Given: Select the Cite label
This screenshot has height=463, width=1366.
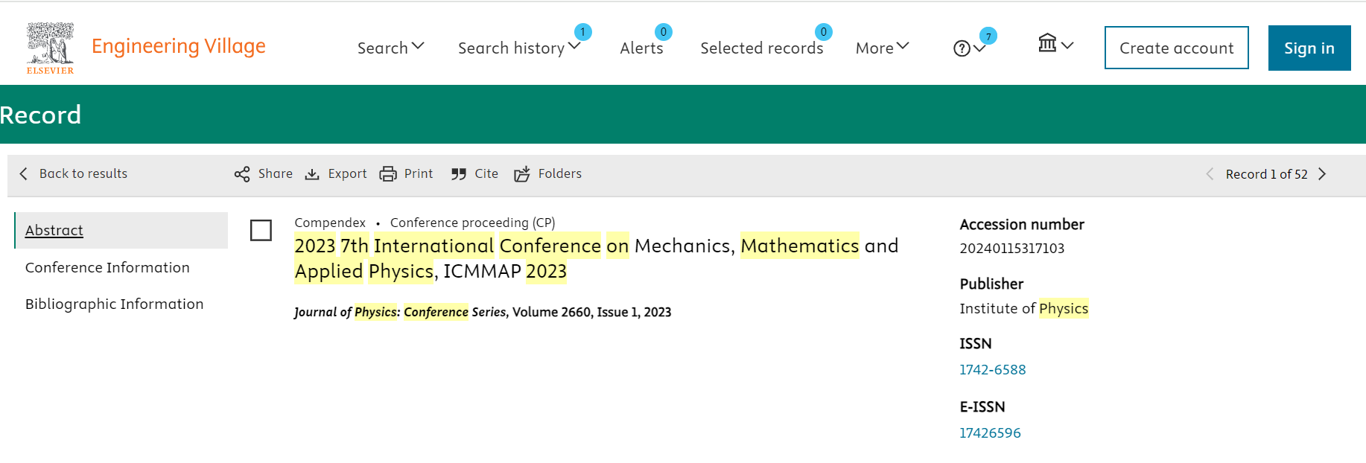Looking at the screenshot, I should pos(486,173).
